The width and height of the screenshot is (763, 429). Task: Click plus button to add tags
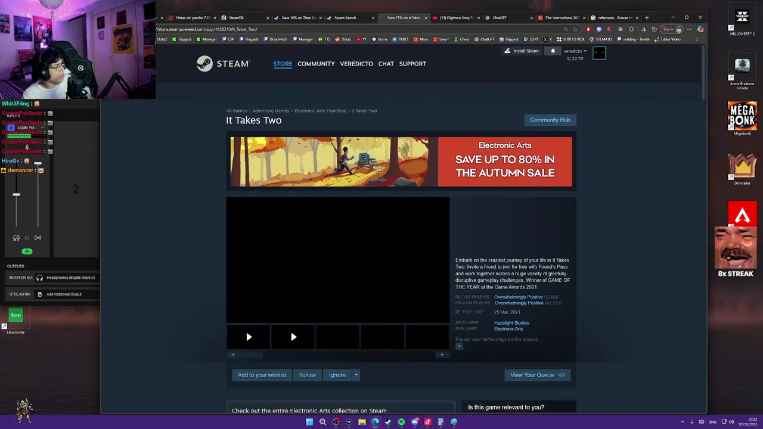[459, 346]
